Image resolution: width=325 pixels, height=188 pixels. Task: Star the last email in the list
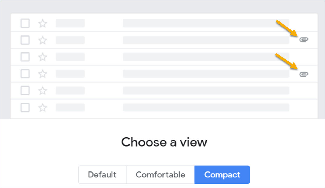tap(42, 108)
